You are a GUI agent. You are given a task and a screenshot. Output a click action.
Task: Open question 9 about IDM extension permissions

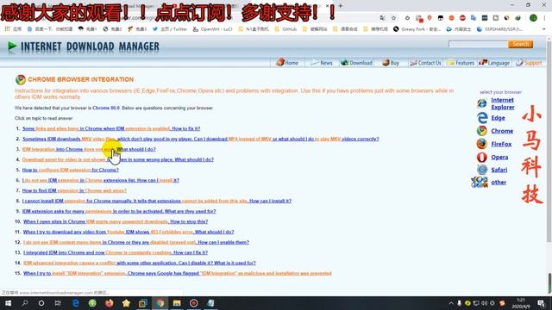click(x=119, y=211)
